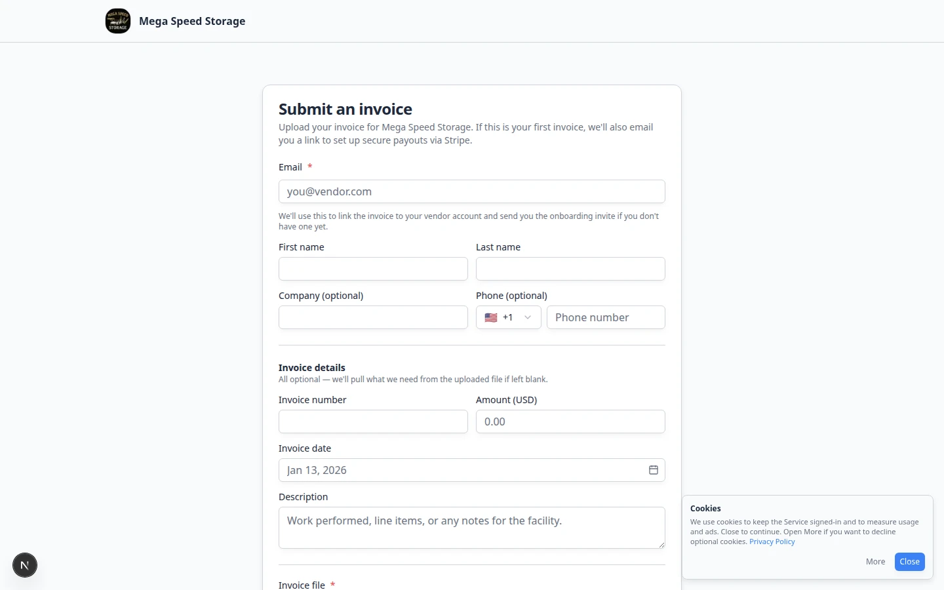
Task: Click the Description field label
Action: pos(303,497)
